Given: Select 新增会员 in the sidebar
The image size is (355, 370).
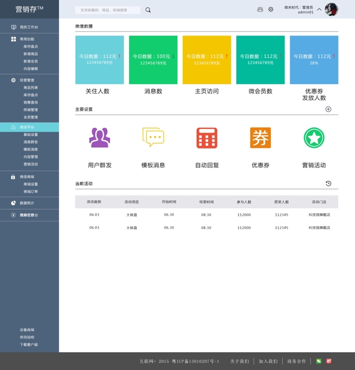Looking at the screenshot, I should (x=31, y=61).
